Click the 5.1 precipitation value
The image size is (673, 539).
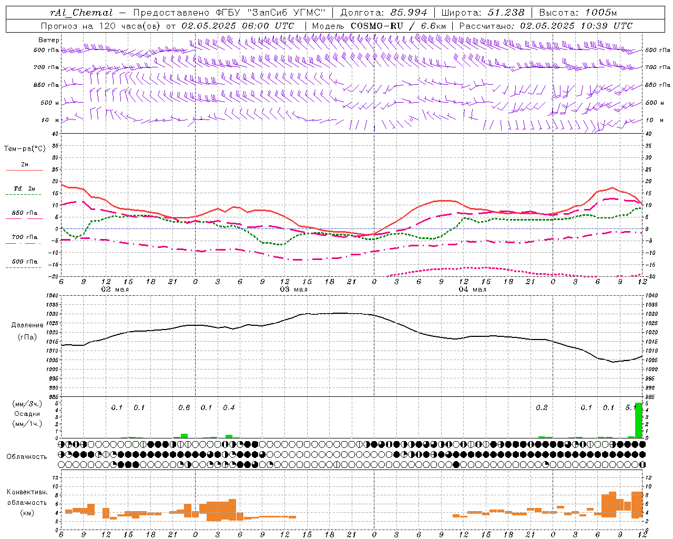tap(631, 408)
